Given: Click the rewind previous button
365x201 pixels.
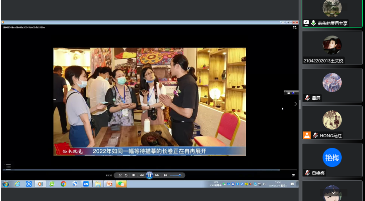Looking at the screenshot, I should click(x=141, y=175).
